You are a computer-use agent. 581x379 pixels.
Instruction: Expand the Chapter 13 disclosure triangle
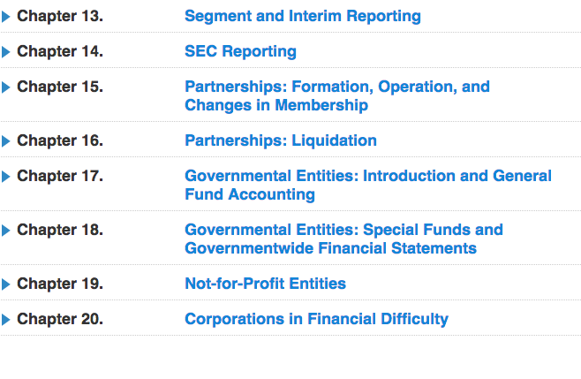[6, 16]
